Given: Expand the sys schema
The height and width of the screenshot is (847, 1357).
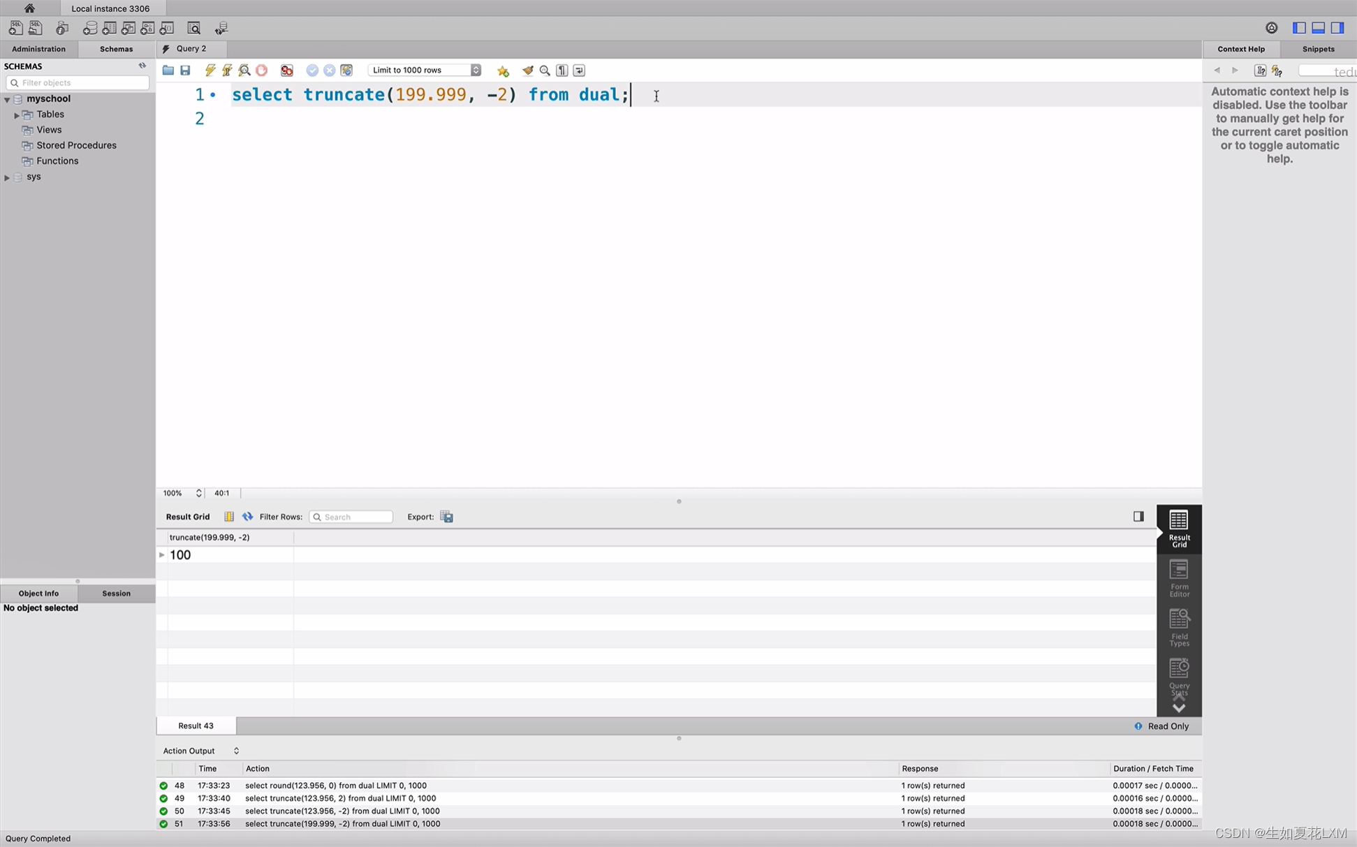Looking at the screenshot, I should (8, 177).
